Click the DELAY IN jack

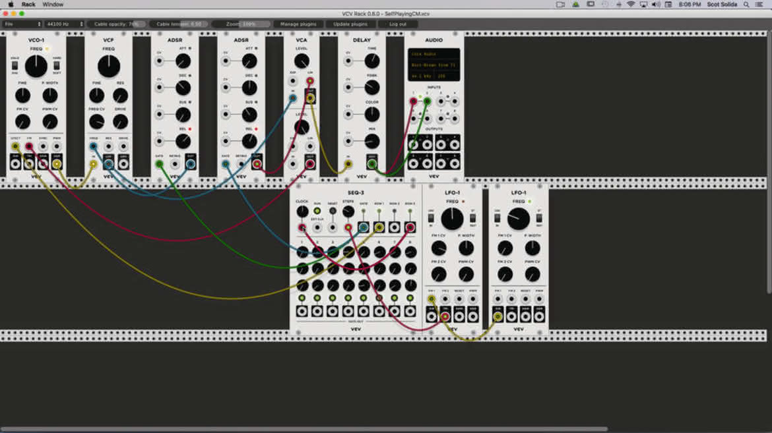[x=348, y=164]
